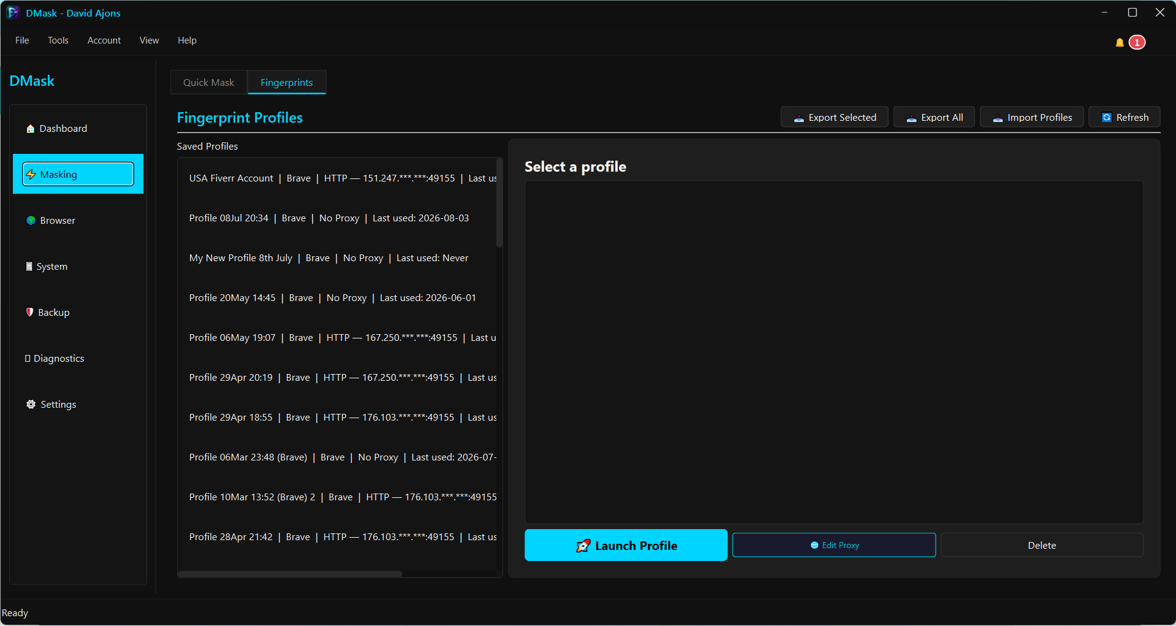Select Profile 06May 19:07
Screen dimensions: 1176x626
[337, 338]
